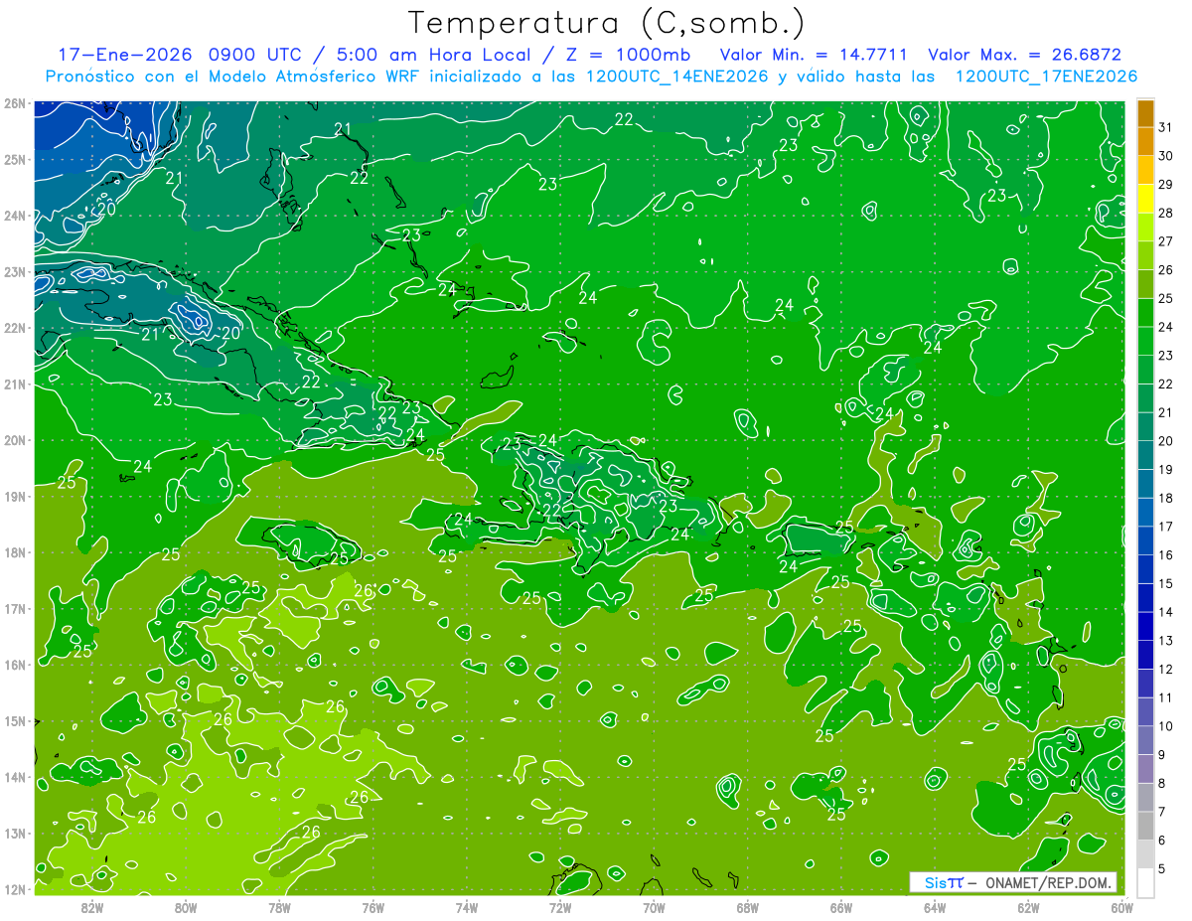Click the "ONAMET/REP.DOM." credit label
The width and height of the screenshot is (1192, 921).
pyautogui.click(x=1049, y=882)
